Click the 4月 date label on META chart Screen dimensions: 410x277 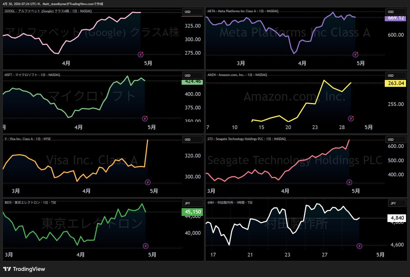pyautogui.click(x=302, y=63)
